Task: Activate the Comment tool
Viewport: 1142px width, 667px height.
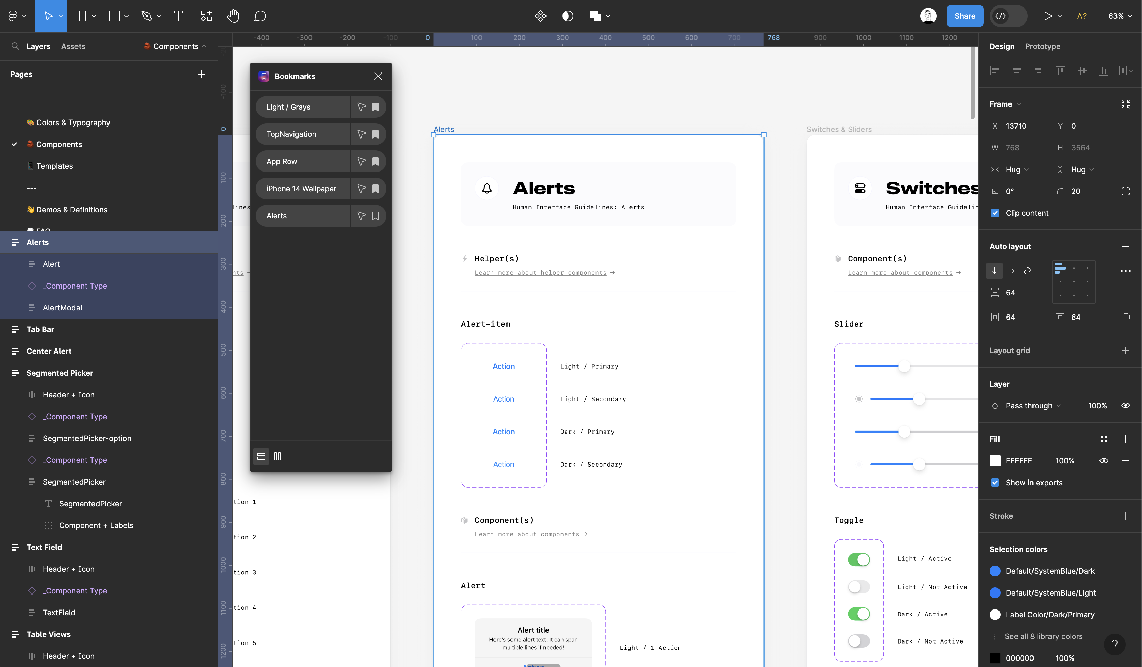Action: tap(260, 16)
